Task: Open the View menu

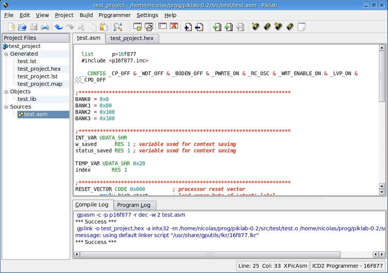Action: tap(42, 15)
